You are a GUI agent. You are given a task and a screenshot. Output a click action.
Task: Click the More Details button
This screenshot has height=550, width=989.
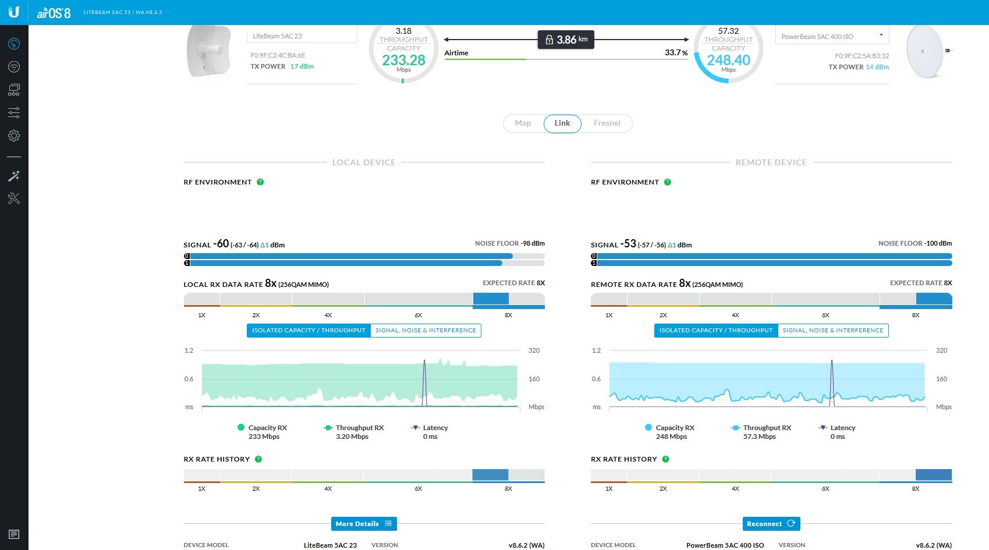[364, 524]
